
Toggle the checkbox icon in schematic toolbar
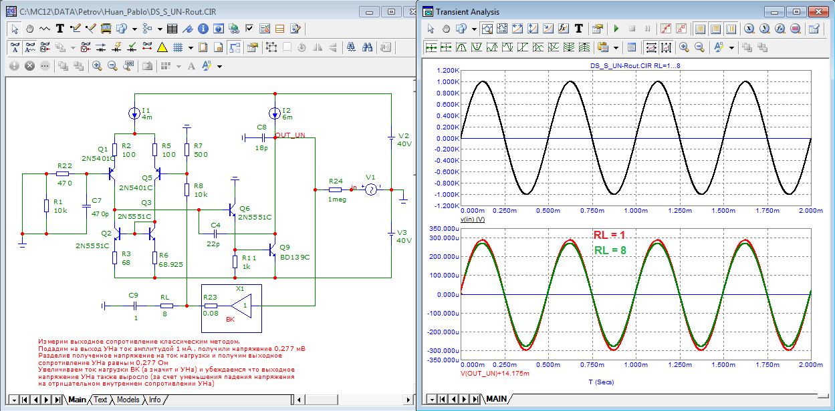pyautogui.click(x=249, y=29)
